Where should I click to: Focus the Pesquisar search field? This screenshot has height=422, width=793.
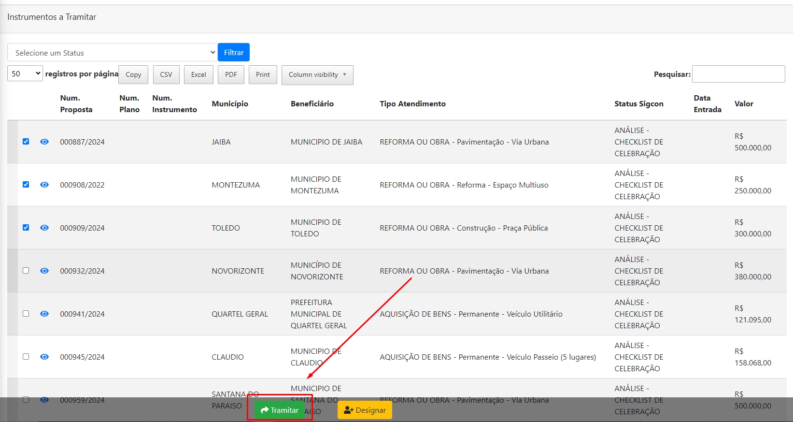tap(738, 74)
